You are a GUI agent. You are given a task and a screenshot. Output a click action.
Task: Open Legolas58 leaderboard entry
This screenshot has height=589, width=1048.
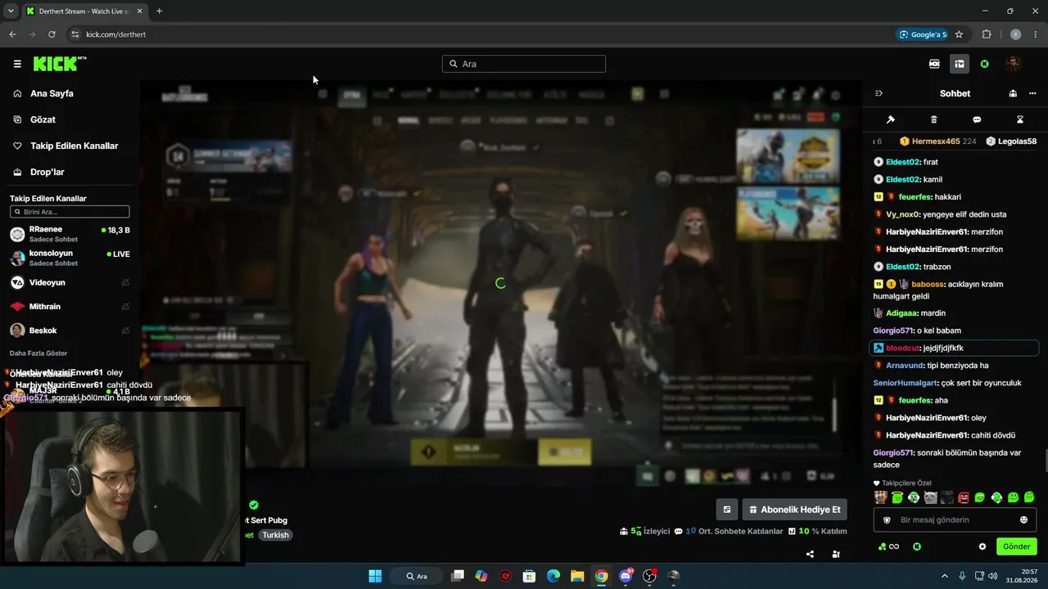[1011, 142]
